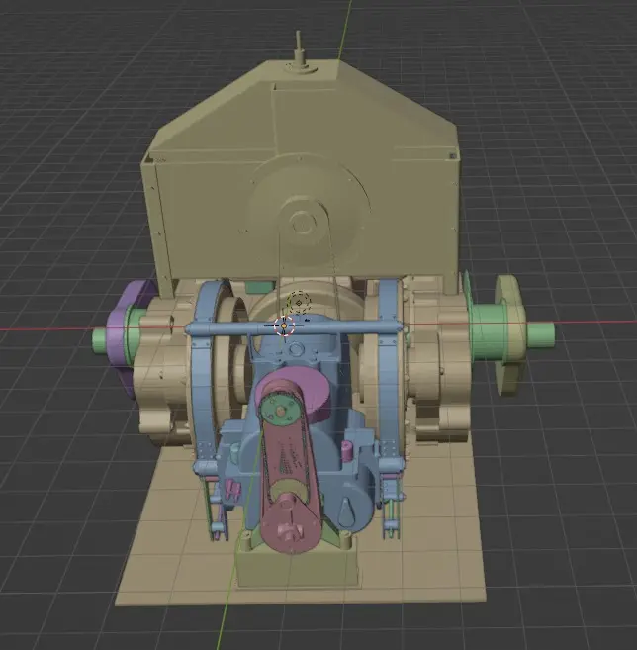Select the green shaft tip at far left
Screen dimensions: 637x650
click(x=99, y=341)
